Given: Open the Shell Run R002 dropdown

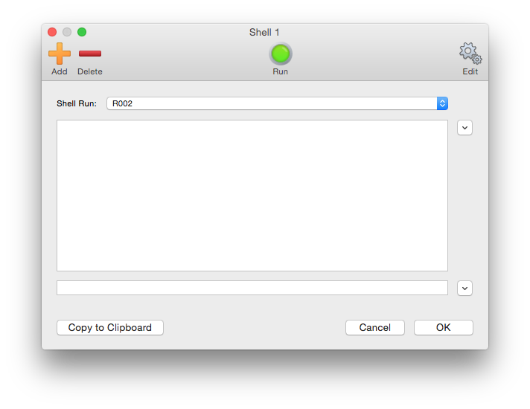Looking at the screenshot, I should tap(277, 103).
